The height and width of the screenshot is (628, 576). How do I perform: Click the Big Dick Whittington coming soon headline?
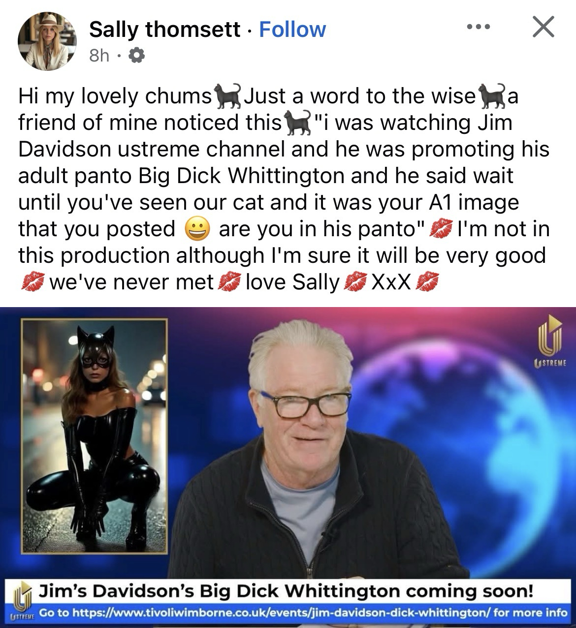point(286,591)
